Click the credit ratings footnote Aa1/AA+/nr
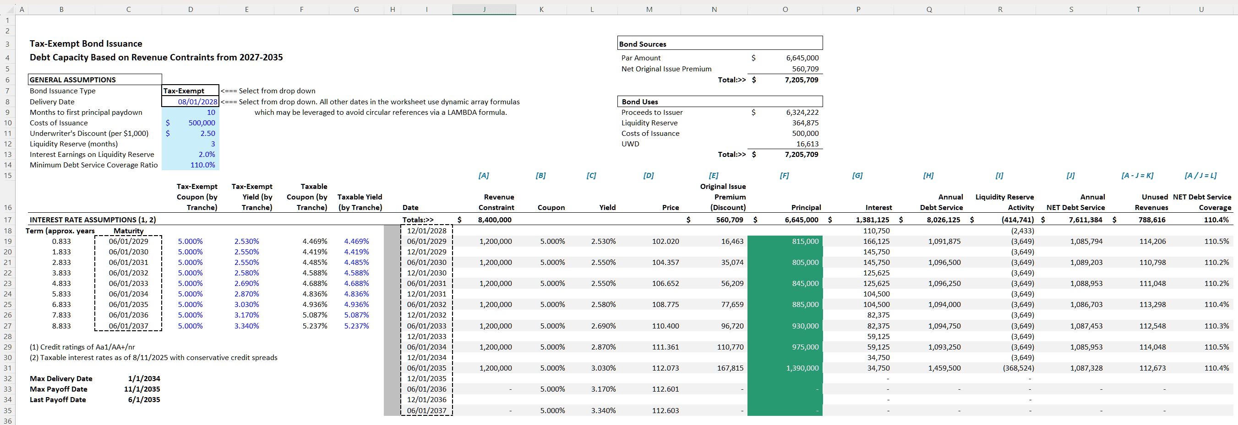The image size is (1238, 425). [x=82, y=347]
